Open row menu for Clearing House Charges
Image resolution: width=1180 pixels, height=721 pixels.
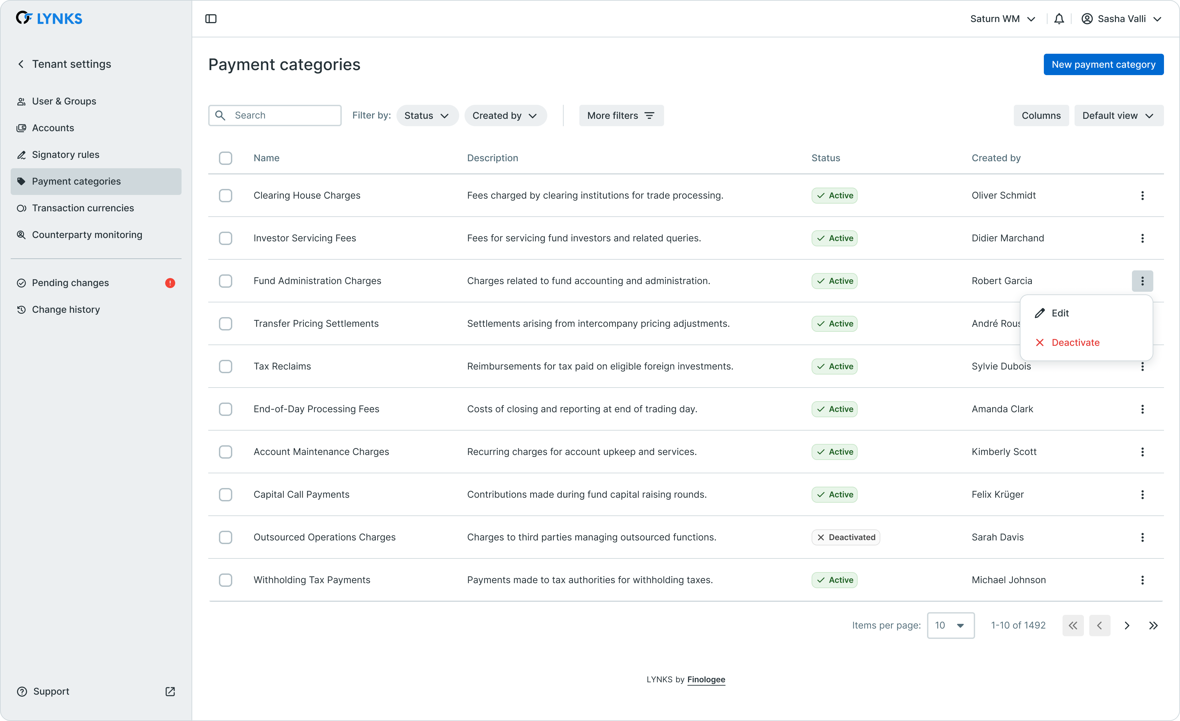pos(1142,196)
